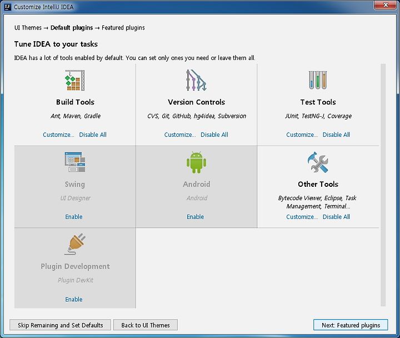Select UI Themes breadcrumb step

pyautogui.click(x=28, y=28)
